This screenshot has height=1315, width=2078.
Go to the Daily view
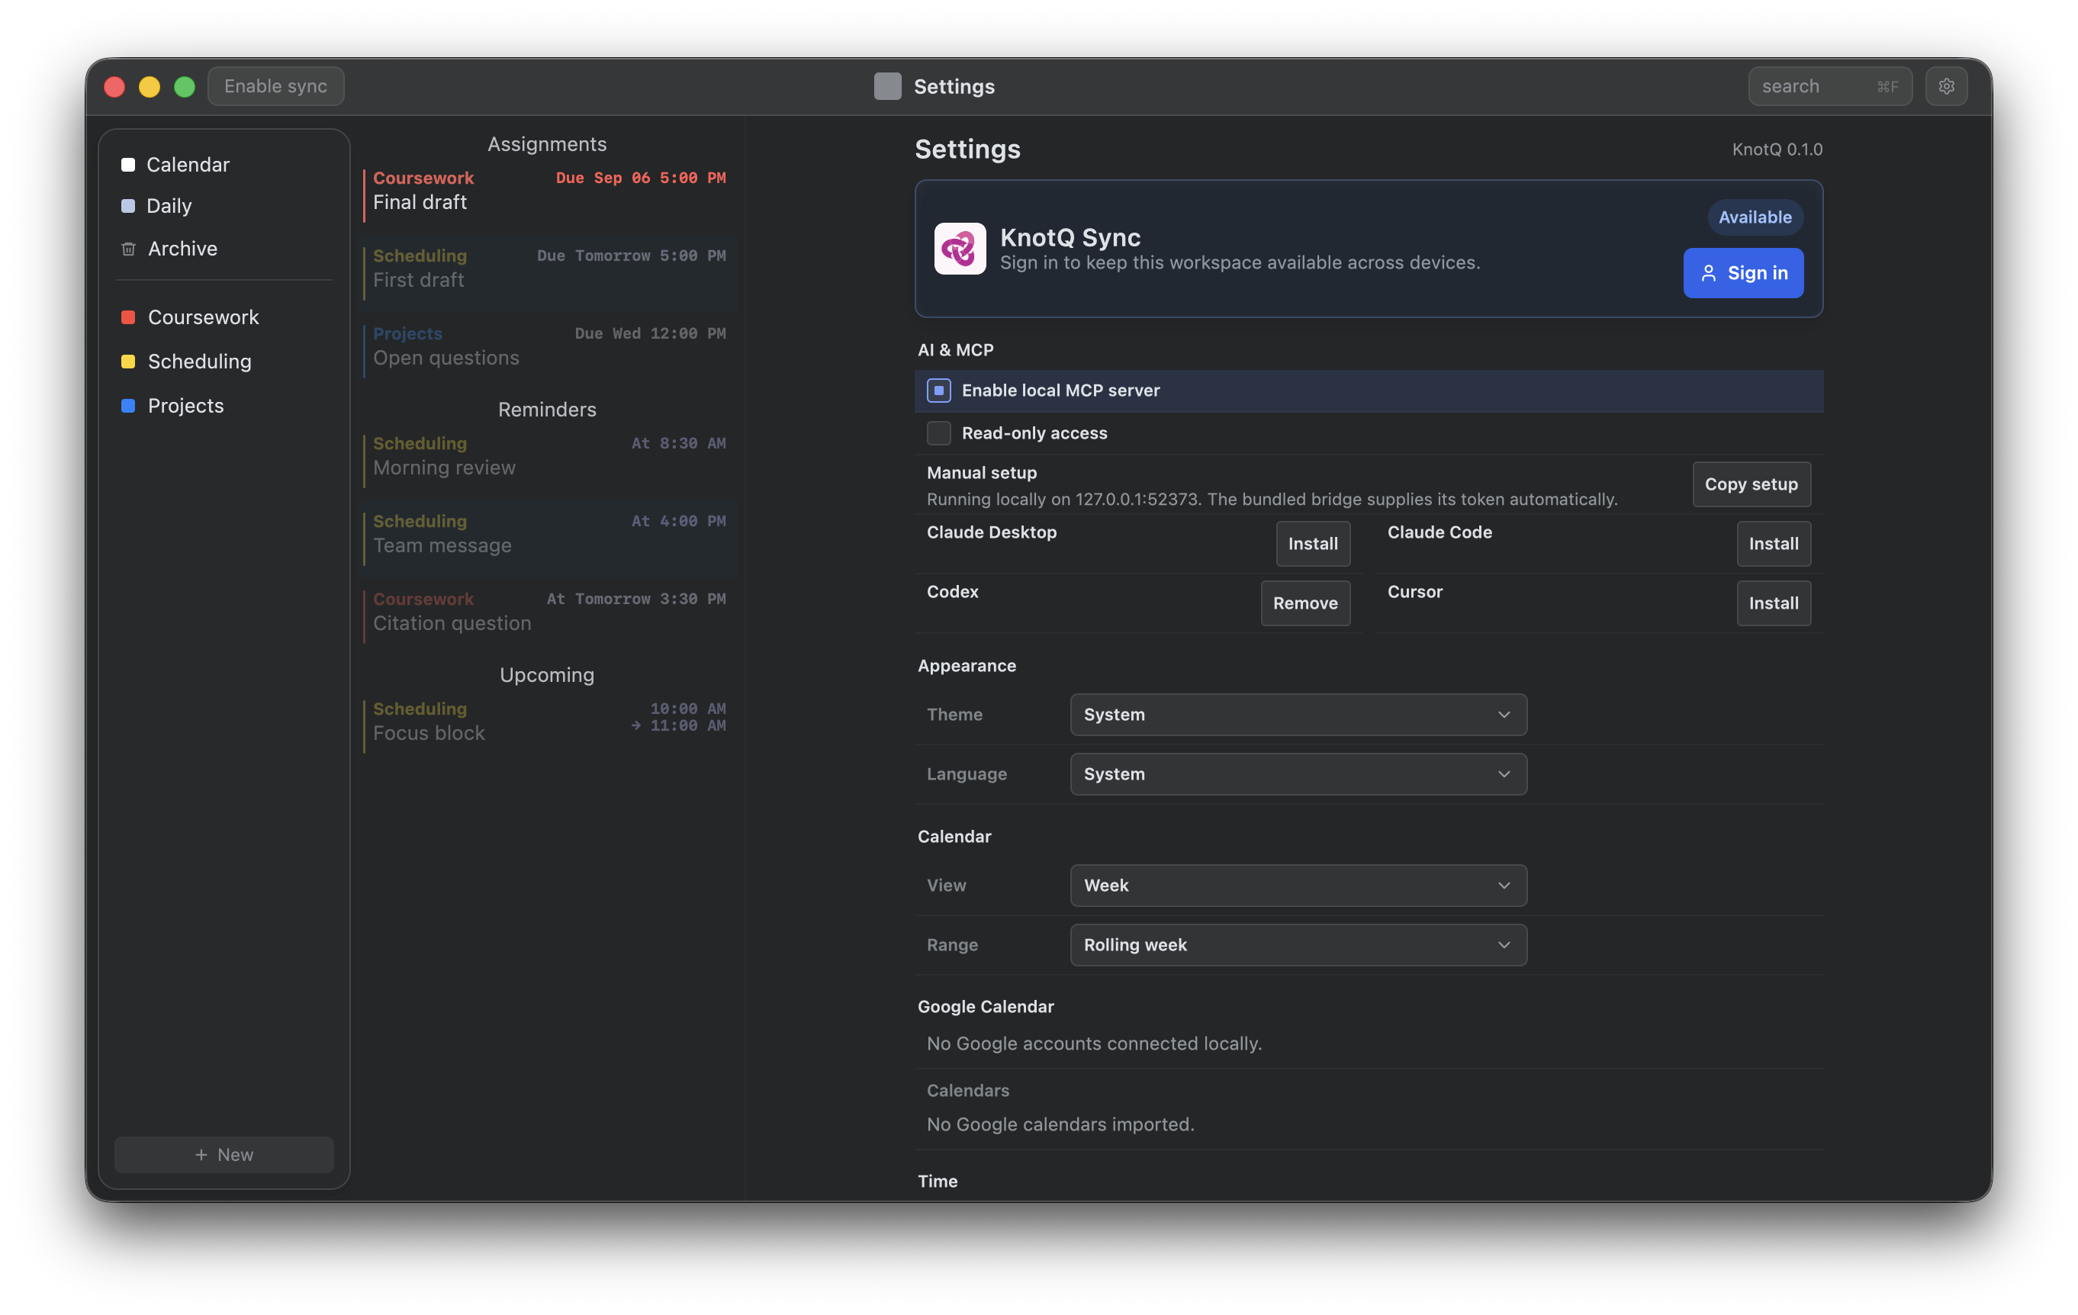coord(224,206)
